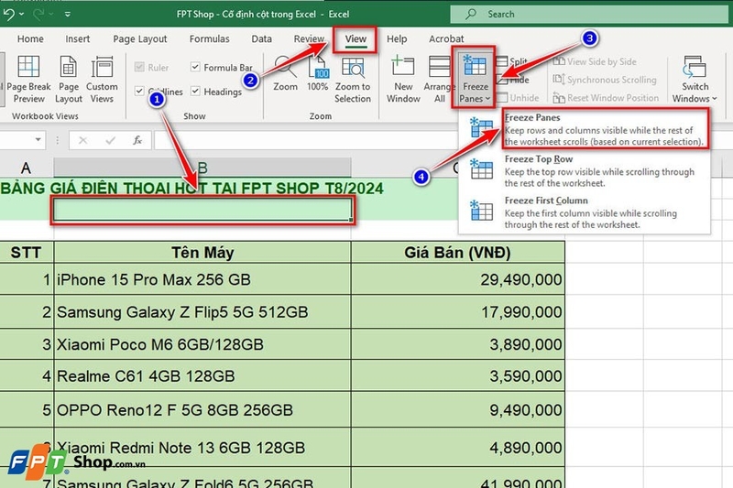Select price cell 9,490,000

click(x=457, y=409)
